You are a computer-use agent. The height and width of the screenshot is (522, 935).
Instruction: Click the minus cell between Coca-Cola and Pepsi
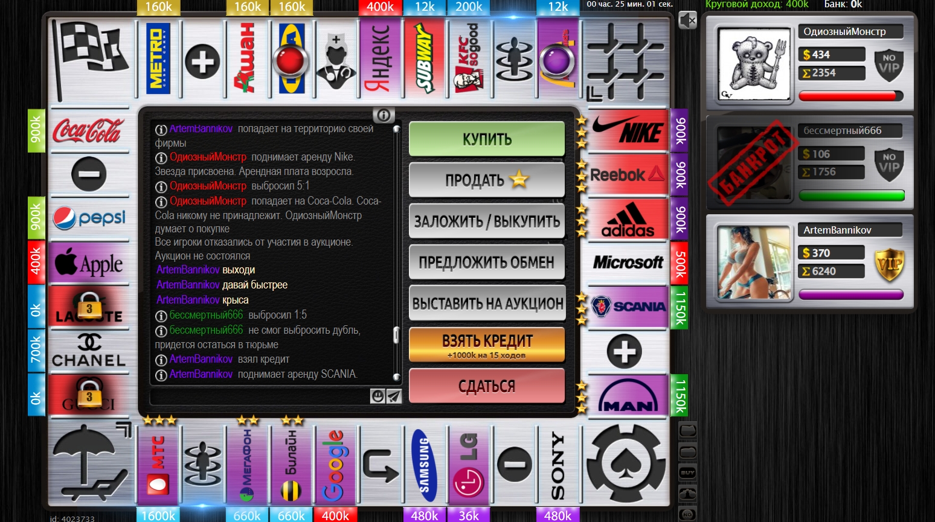point(89,174)
